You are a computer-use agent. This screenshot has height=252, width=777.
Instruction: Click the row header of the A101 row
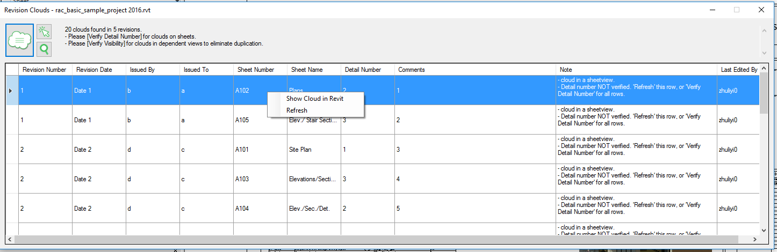coord(12,149)
